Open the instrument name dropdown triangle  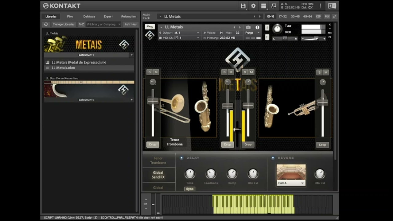[x=161, y=27]
